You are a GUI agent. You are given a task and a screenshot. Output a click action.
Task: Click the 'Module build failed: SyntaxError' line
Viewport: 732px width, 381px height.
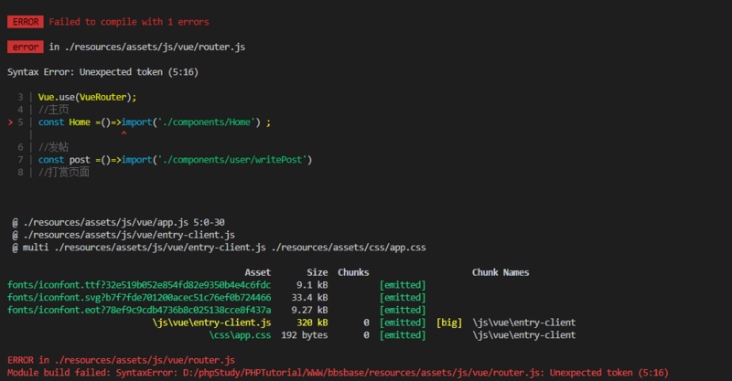tap(338, 373)
